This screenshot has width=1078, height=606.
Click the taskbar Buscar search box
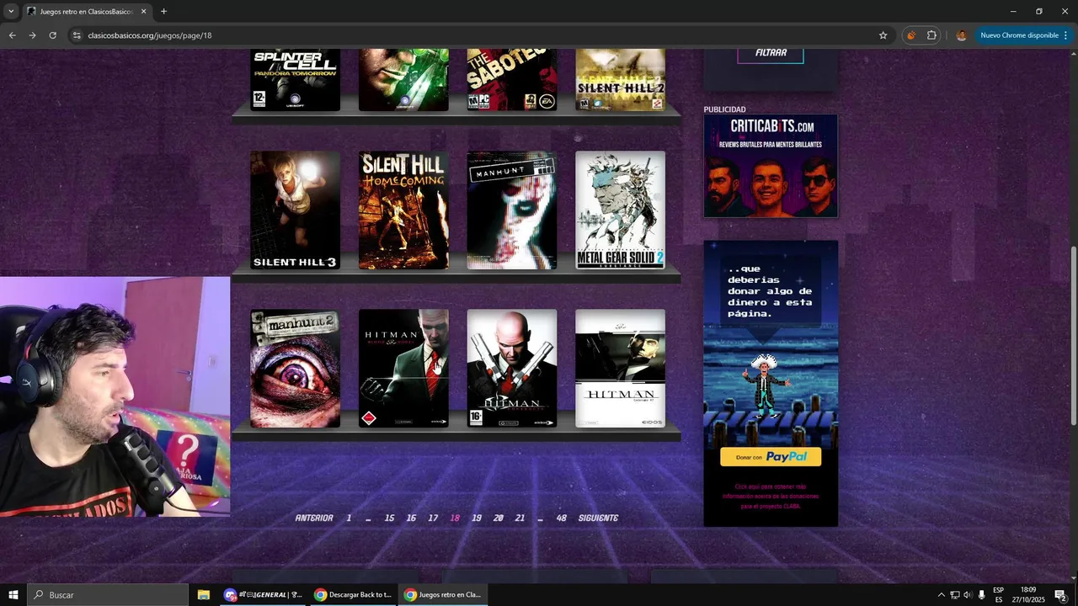pos(108,595)
